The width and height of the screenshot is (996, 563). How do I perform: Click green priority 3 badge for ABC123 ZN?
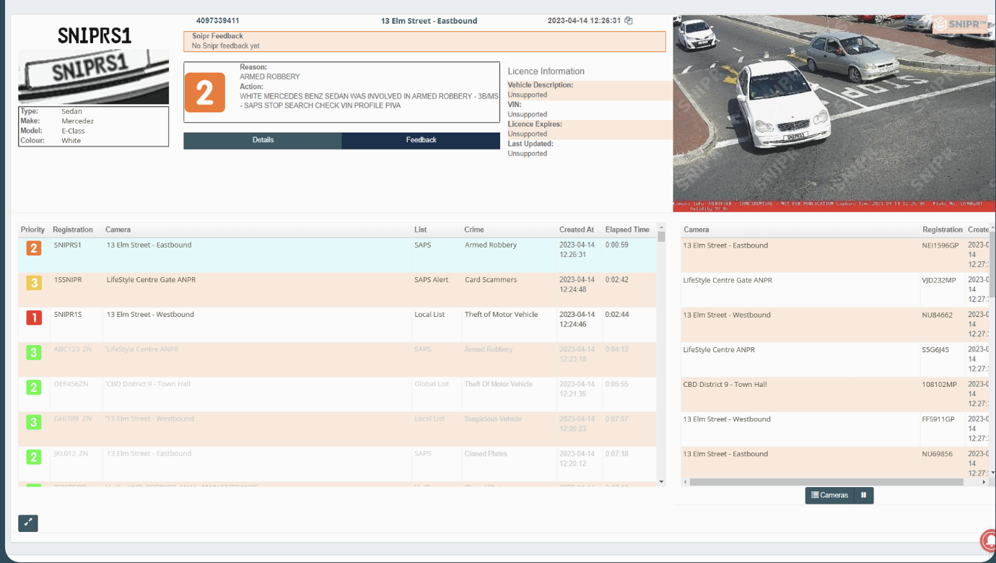pyautogui.click(x=34, y=352)
